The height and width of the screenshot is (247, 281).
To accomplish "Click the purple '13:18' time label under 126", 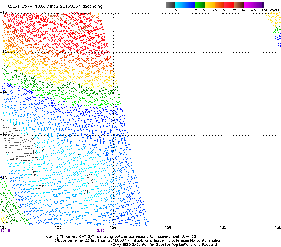I will 99,231.
